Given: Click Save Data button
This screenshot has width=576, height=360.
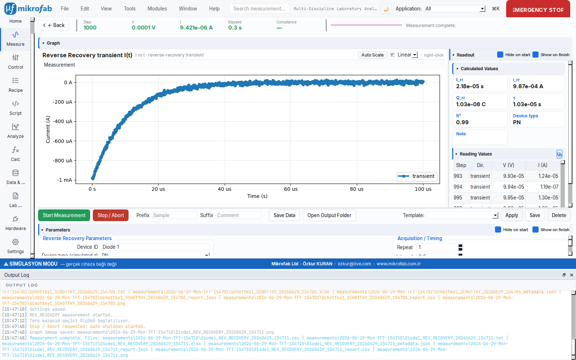Looking at the screenshot, I should [x=284, y=215].
